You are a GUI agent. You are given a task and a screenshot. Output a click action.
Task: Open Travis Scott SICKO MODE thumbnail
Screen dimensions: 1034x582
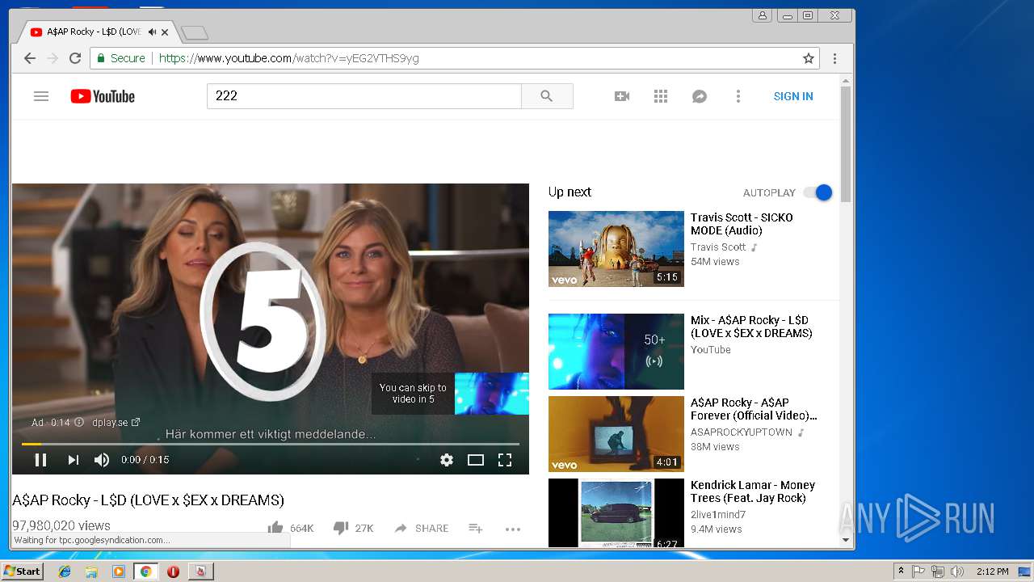point(616,249)
